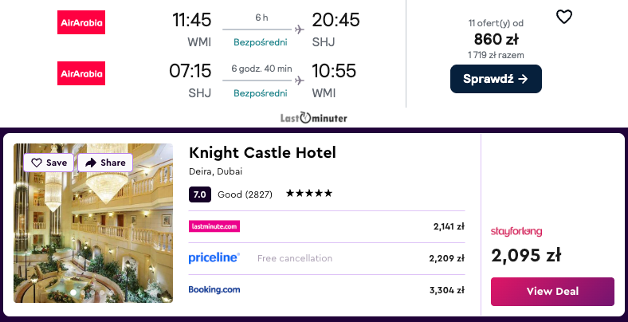The image size is (628, 322).
Task: Select the 3,304 zł Booking.com price
Action: pos(449,289)
